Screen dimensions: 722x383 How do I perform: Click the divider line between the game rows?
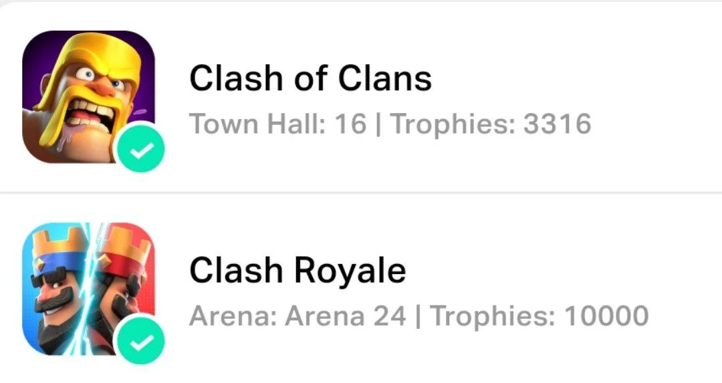361,193
